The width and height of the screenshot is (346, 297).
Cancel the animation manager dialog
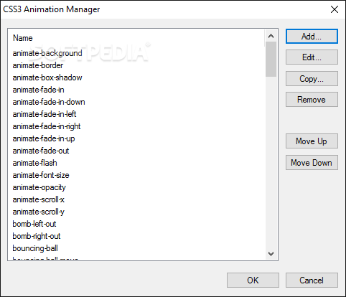(x=312, y=280)
